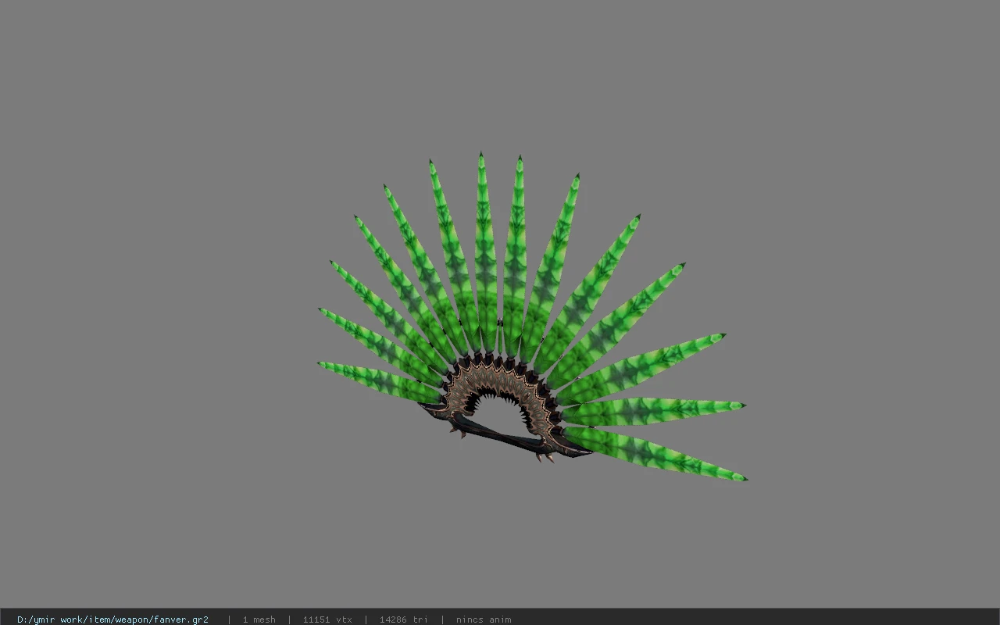Click the "1 mesh" status entry

pyautogui.click(x=259, y=620)
